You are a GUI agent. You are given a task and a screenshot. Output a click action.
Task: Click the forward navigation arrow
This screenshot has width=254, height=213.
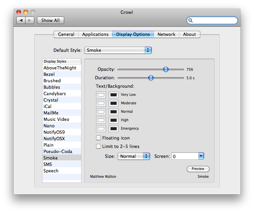pos(30,20)
